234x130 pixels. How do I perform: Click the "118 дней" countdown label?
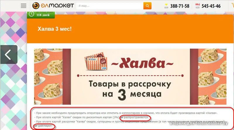click(43, 15)
